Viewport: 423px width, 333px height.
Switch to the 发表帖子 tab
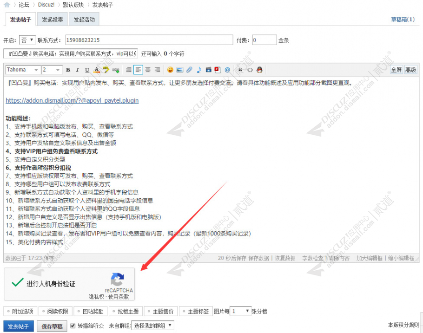(x=20, y=20)
